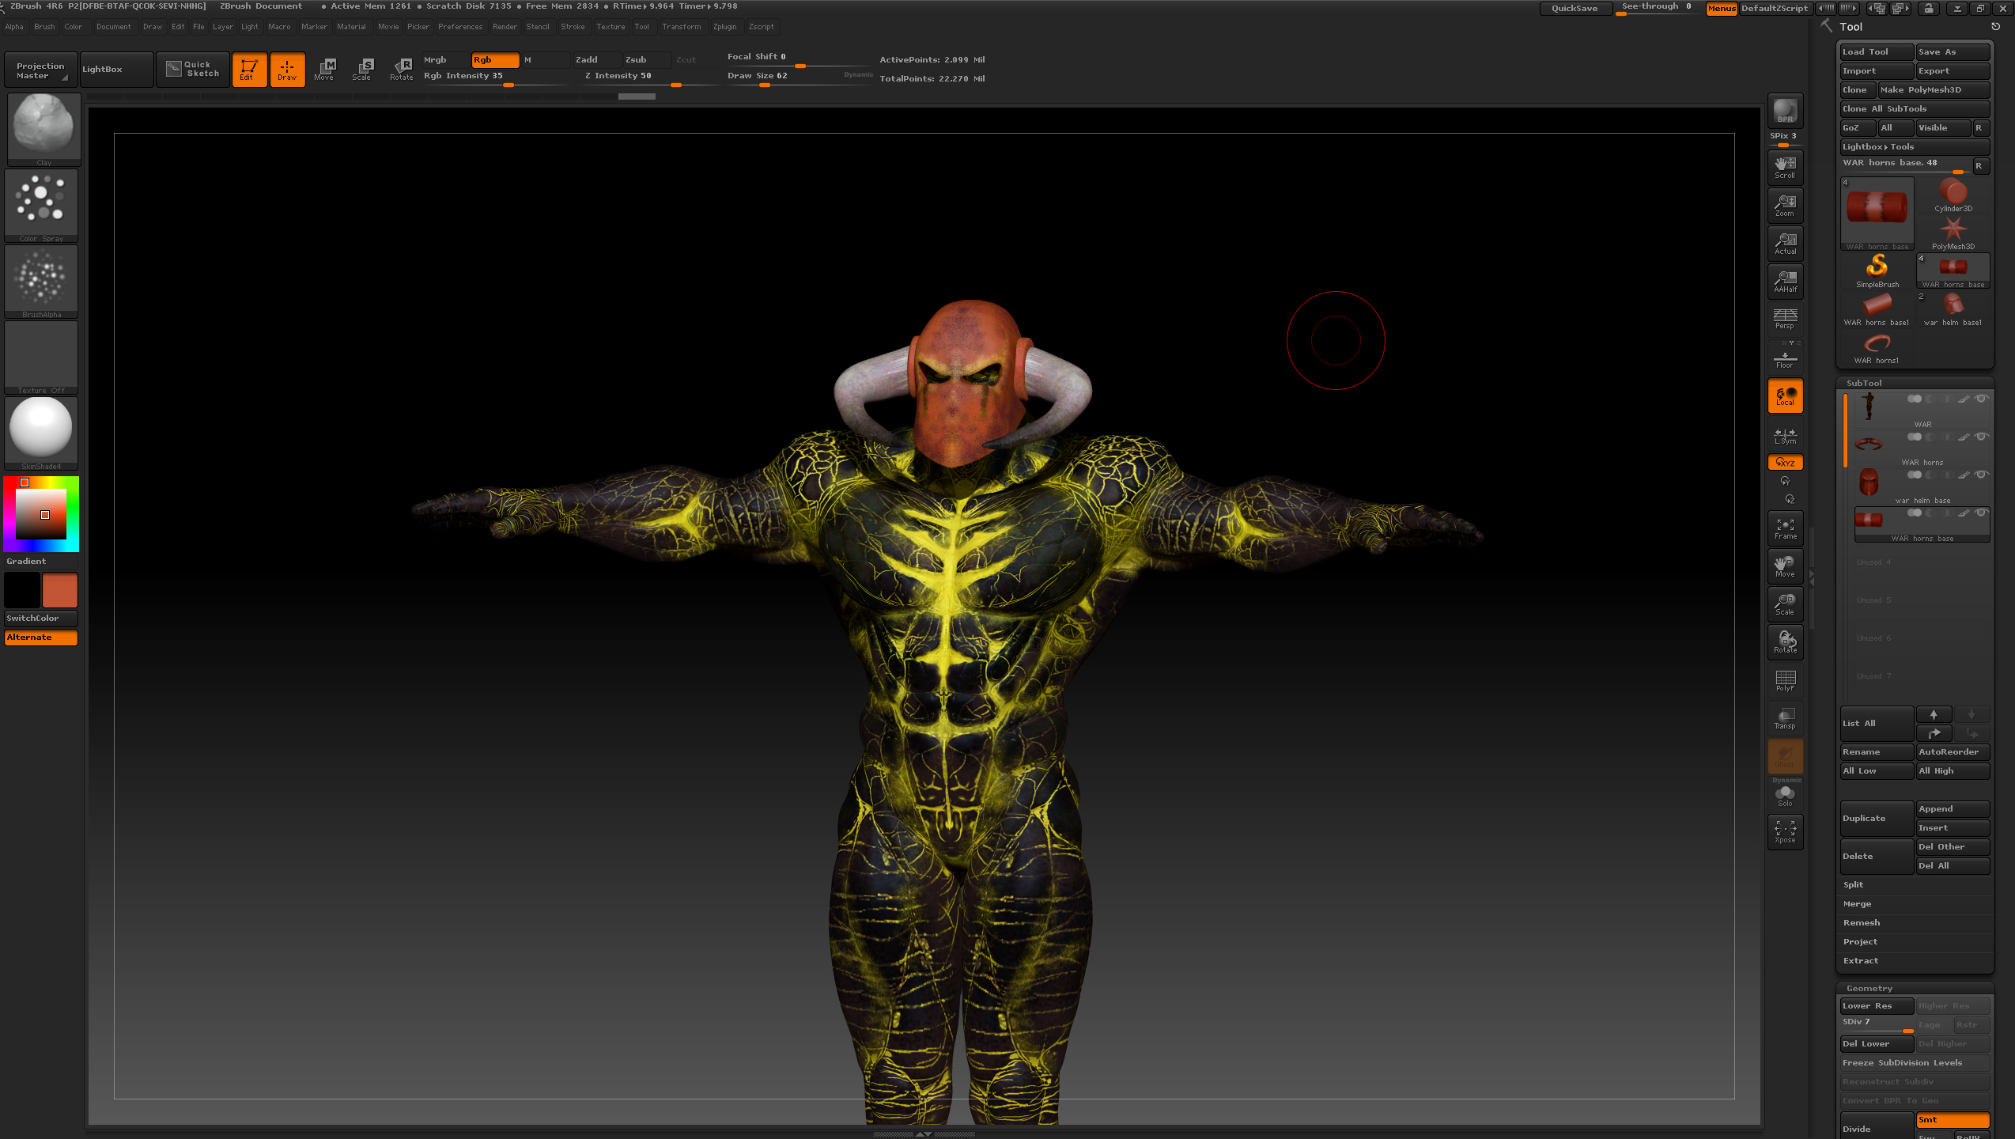2015x1139 pixels.
Task: Select the Scale tool in top shelf
Action: pos(362,69)
